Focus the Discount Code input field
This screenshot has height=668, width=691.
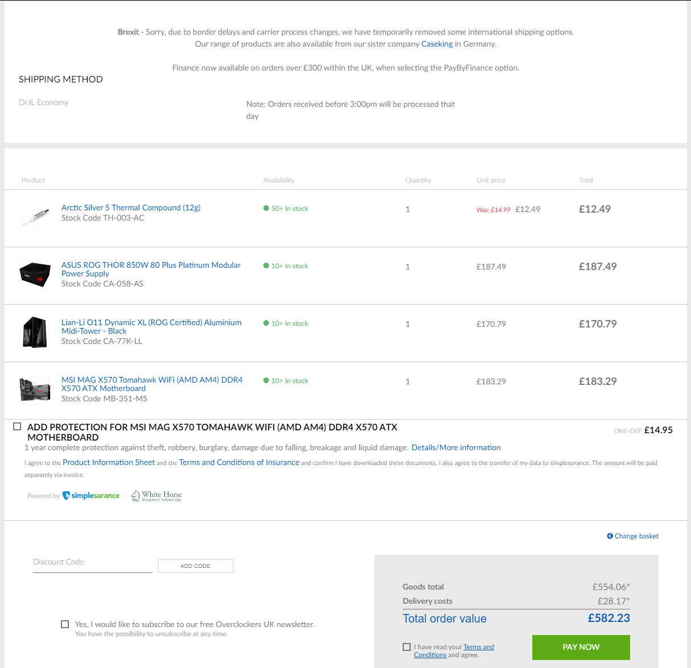(92, 562)
